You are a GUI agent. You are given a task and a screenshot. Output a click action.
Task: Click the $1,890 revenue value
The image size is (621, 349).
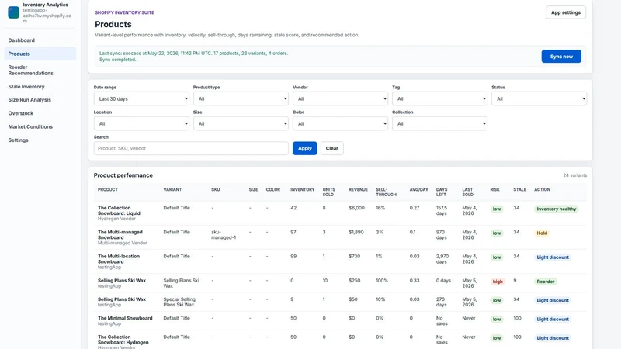[356, 232]
